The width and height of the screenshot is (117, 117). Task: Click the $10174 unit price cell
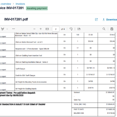pyautogui.click(x=91, y=88)
